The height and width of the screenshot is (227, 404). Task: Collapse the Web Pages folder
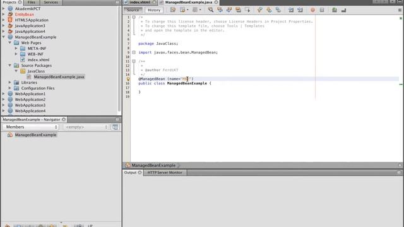tap(10, 43)
